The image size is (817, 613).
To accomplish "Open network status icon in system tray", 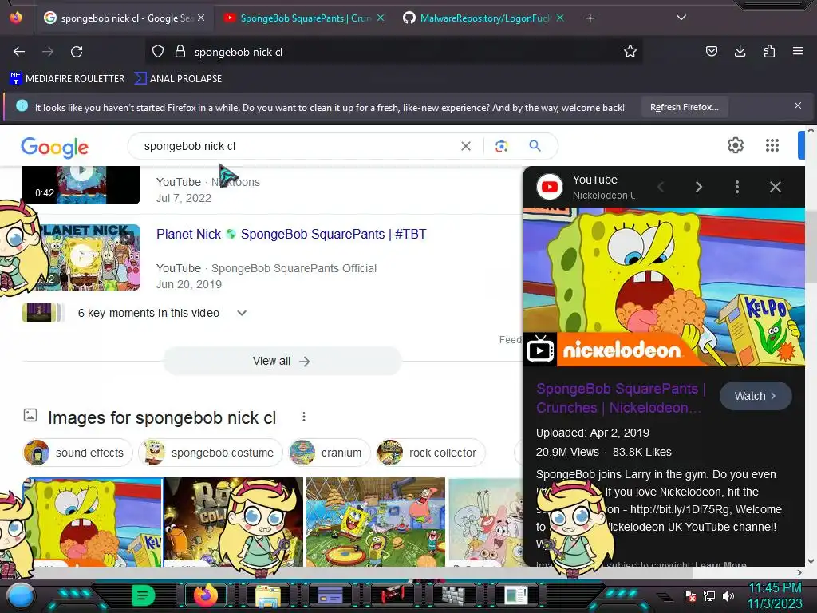I will (x=709, y=595).
